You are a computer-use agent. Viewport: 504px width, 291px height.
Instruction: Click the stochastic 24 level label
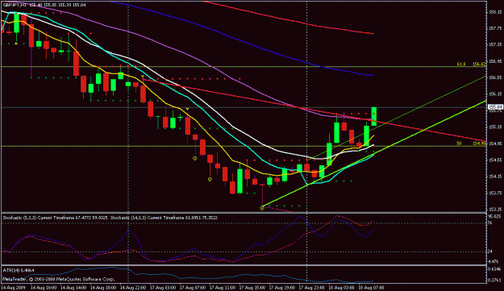coord(490,252)
